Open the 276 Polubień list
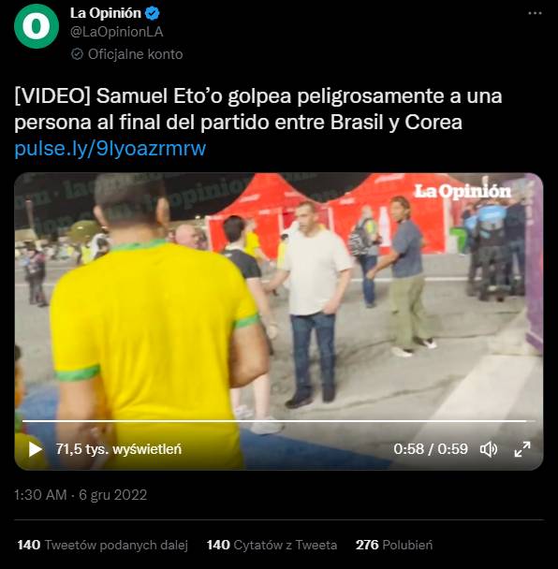 pyautogui.click(x=394, y=545)
